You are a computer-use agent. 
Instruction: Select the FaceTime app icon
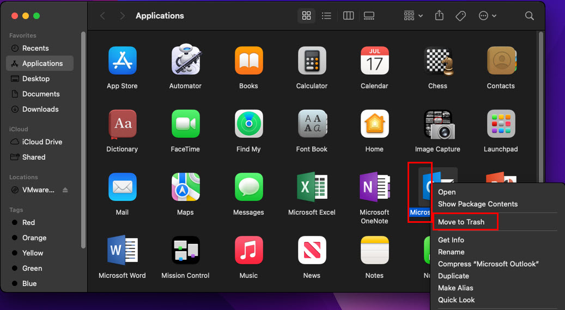[185, 124]
